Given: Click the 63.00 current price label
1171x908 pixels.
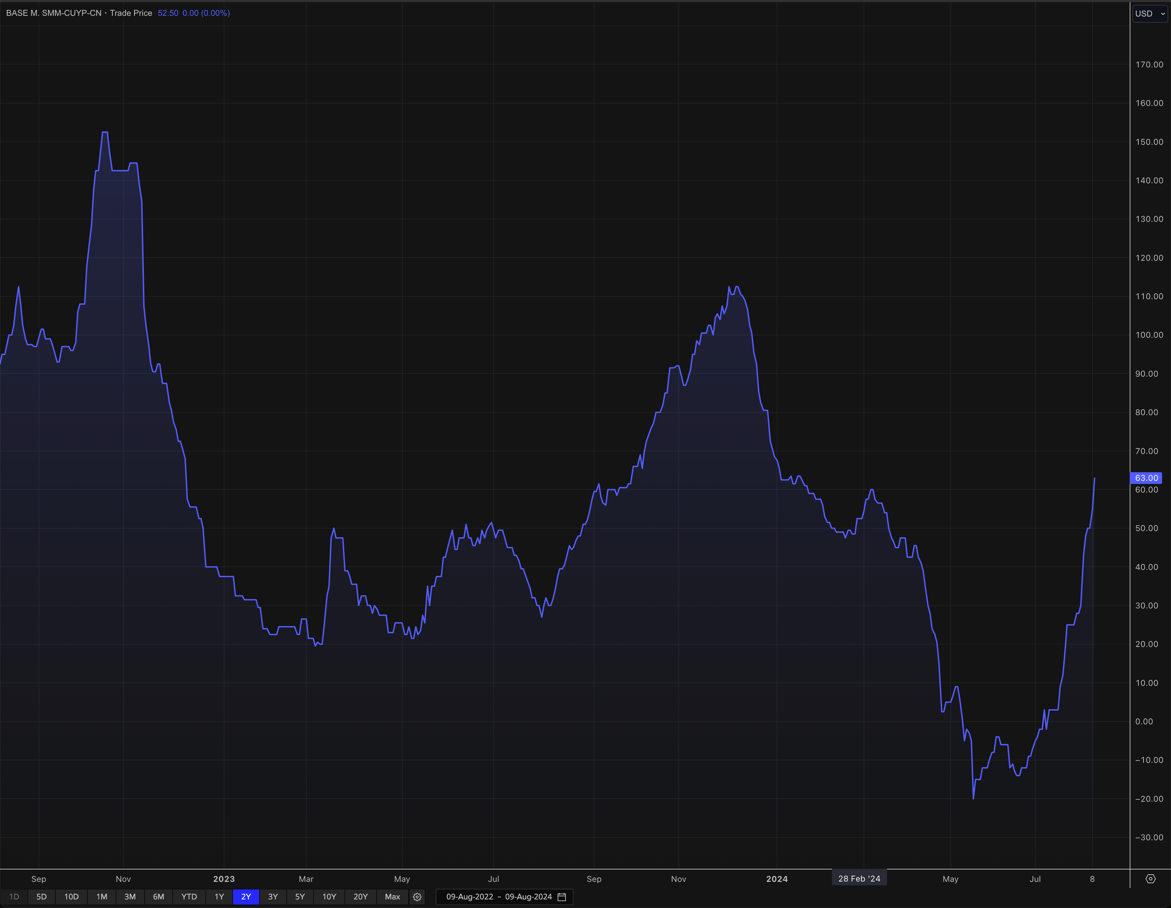Looking at the screenshot, I should click(1146, 478).
